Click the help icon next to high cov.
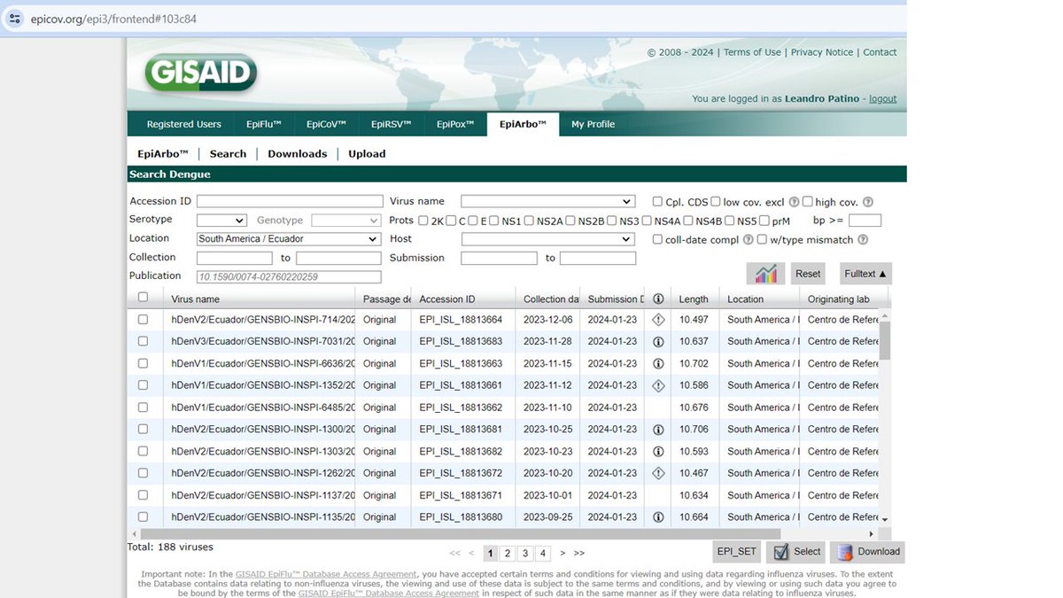 pos(868,202)
